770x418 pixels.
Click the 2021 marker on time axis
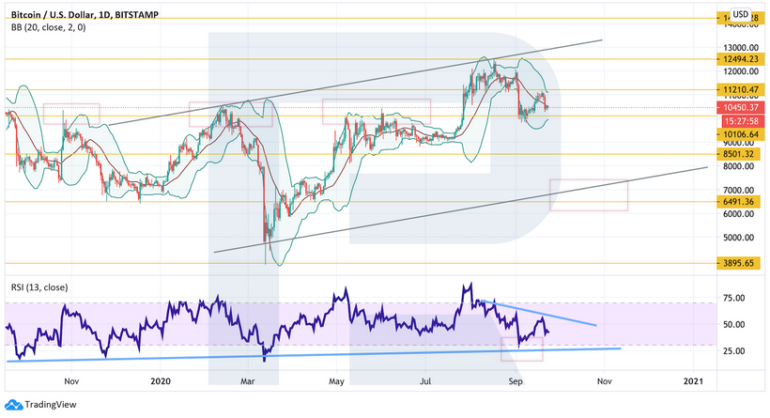(692, 381)
